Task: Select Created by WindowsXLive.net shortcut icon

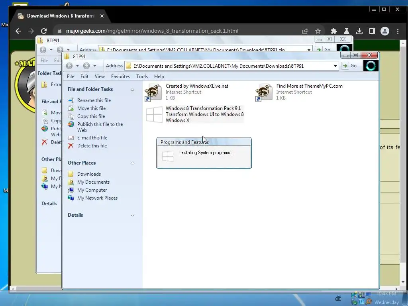Action: [x=153, y=92]
